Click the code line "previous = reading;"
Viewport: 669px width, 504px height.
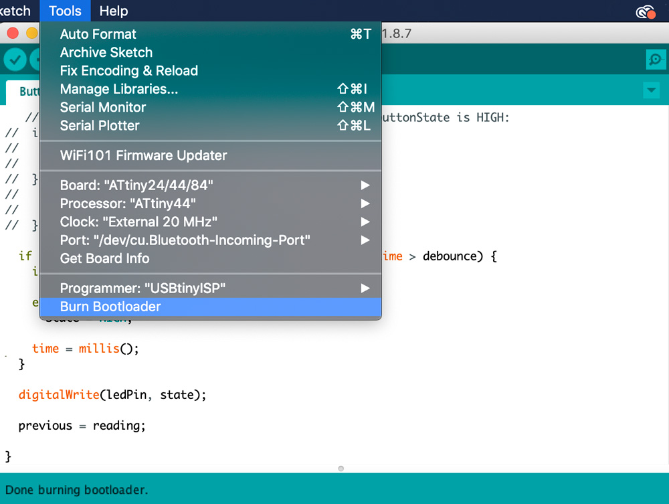[82, 426]
